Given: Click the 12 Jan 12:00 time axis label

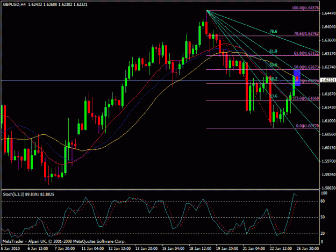Looking at the screenshot, I should [x=119, y=249].
